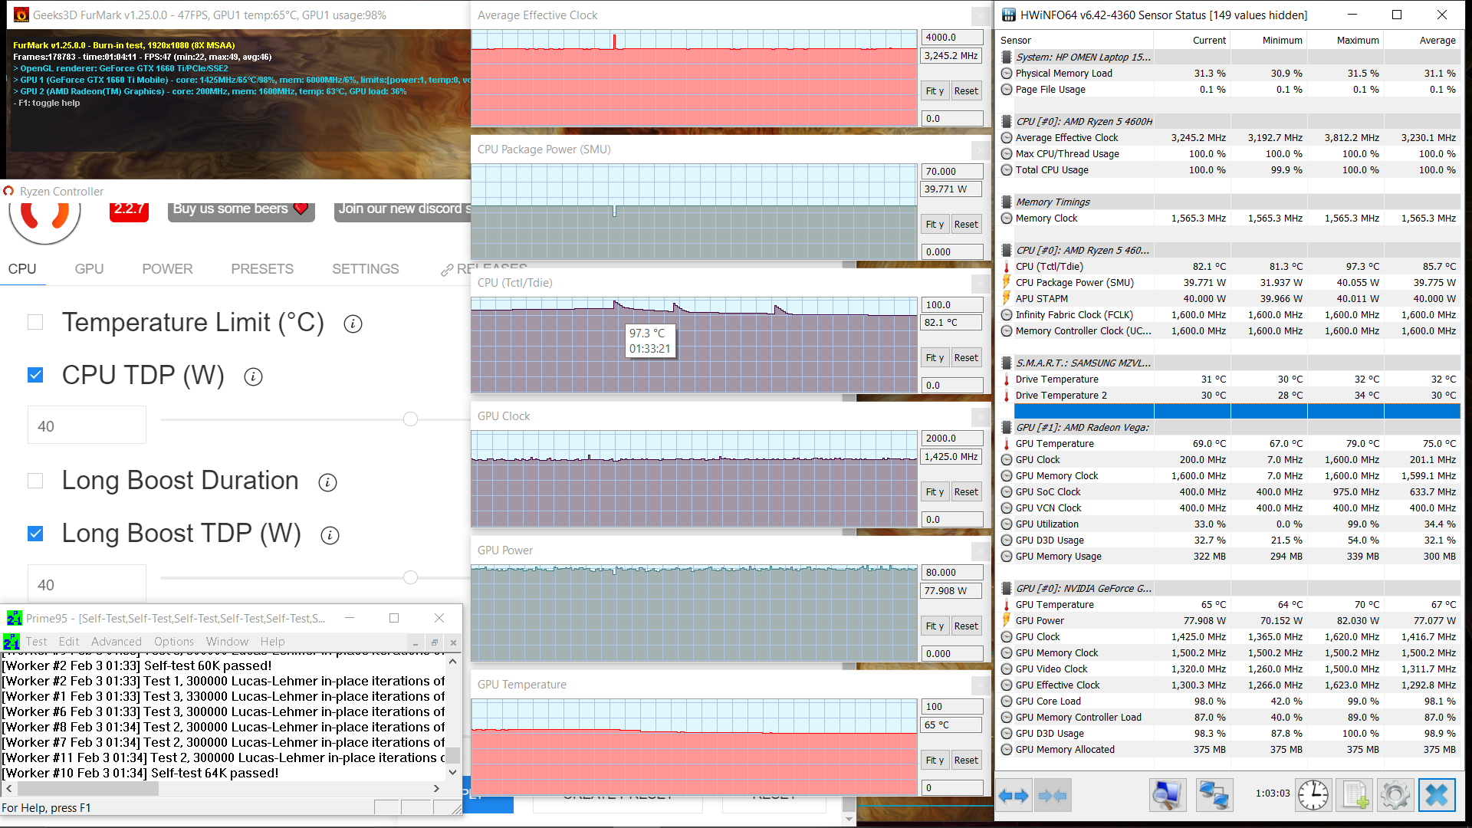This screenshot has height=828, width=1472.
Task: Click Join our new discord button
Action: pyautogui.click(x=403, y=209)
